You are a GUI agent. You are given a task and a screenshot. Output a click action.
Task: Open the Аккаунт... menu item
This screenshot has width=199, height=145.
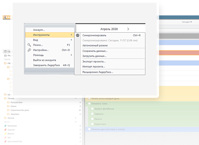(x=50, y=30)
